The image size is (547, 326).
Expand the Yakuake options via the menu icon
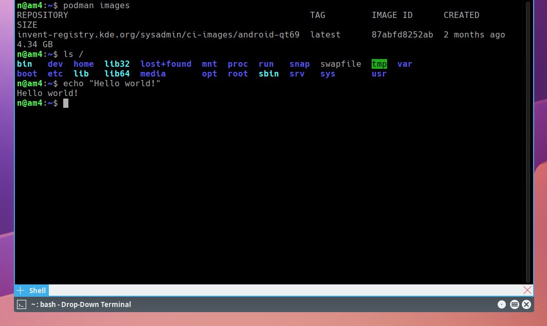tap(514, 304)
